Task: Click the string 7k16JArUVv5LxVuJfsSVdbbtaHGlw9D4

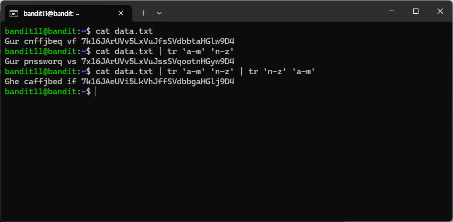Action: (158, 41)
